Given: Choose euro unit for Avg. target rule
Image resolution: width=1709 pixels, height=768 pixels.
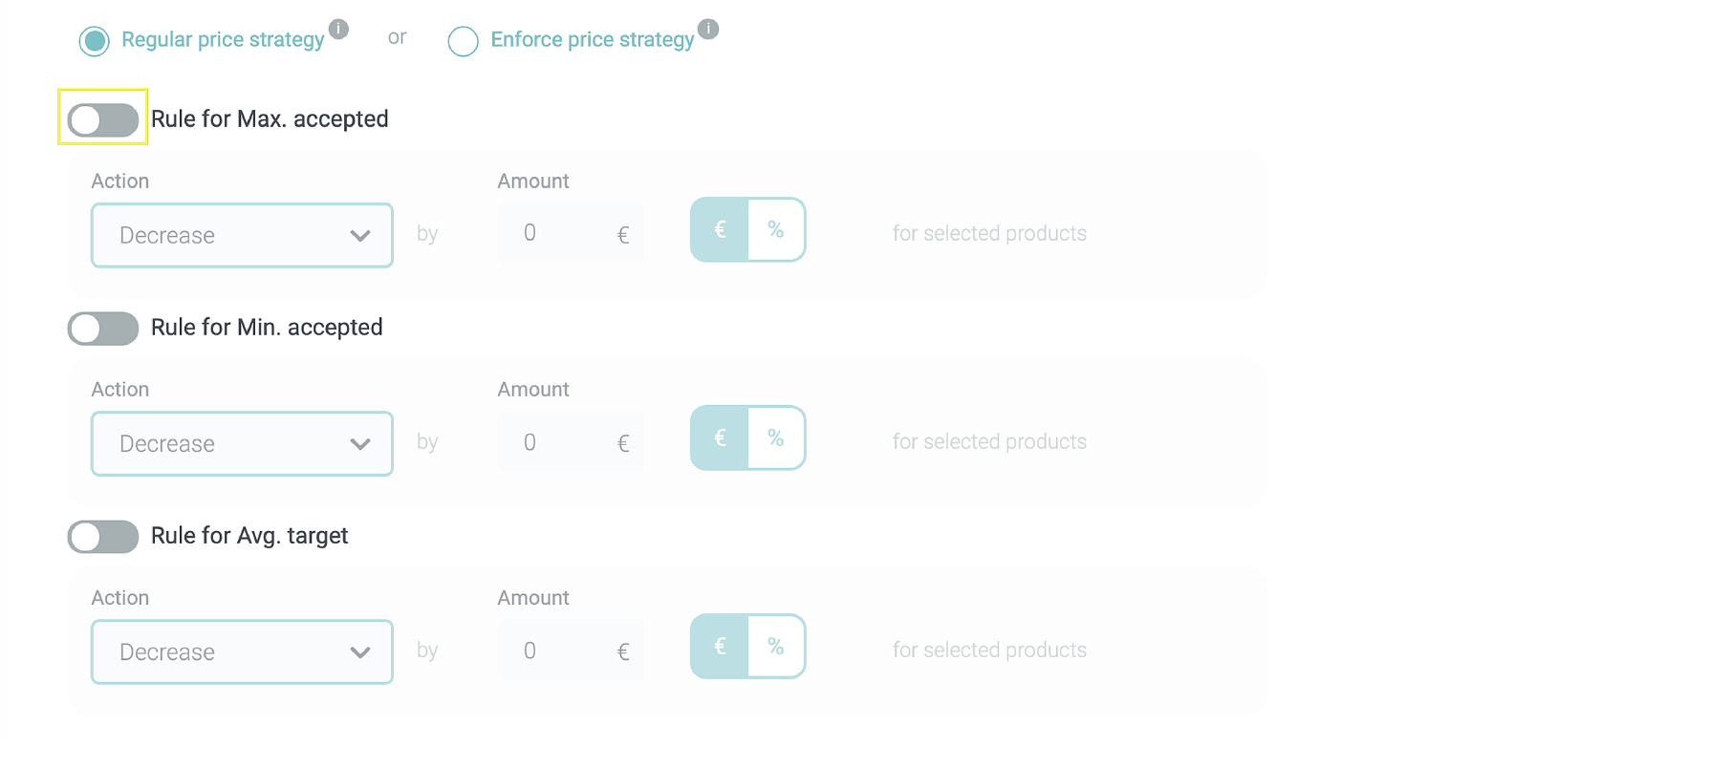Looking at the screenshot, I should pyautogui.click(x=721, y=647).
